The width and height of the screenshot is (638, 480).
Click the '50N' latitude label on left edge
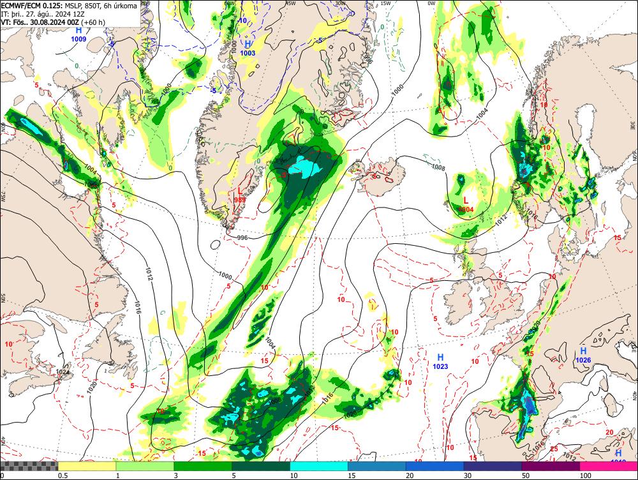click(x=3, y=299)
